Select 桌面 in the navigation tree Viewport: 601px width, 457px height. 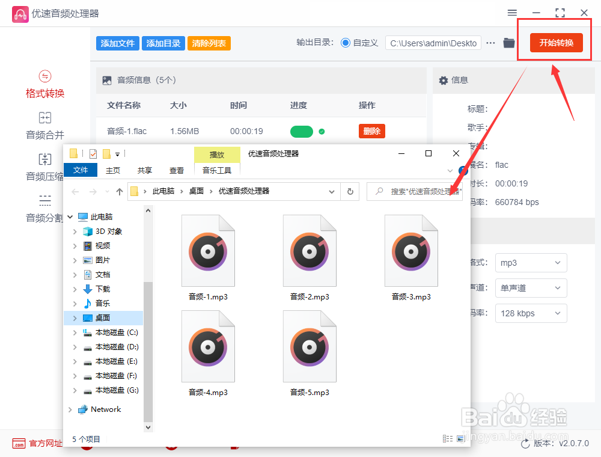tap(103, 318)
